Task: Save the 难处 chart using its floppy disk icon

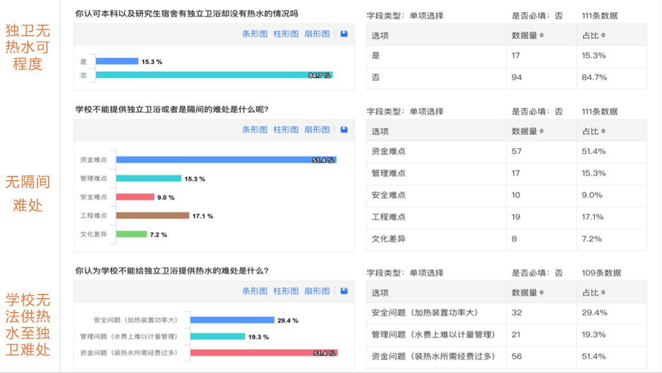Action: 344,129
